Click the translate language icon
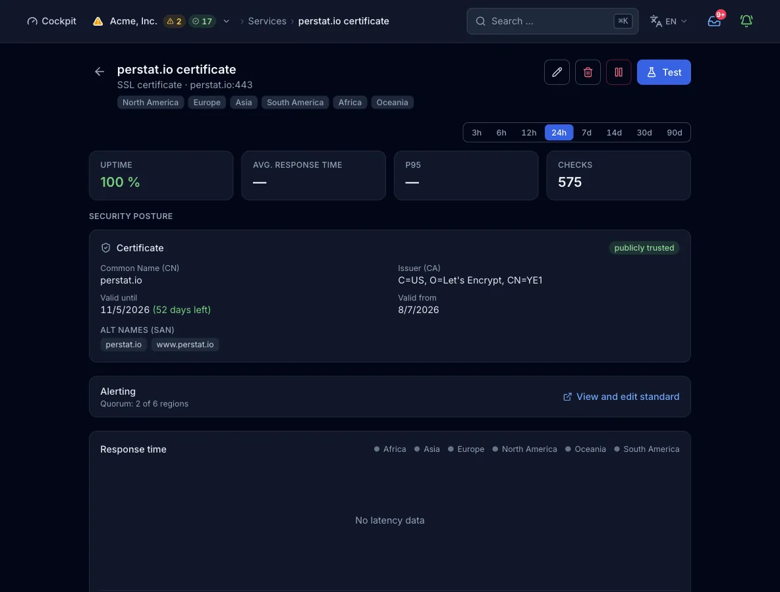The width and height of the screenshot is (780, 592). [655, 21]
